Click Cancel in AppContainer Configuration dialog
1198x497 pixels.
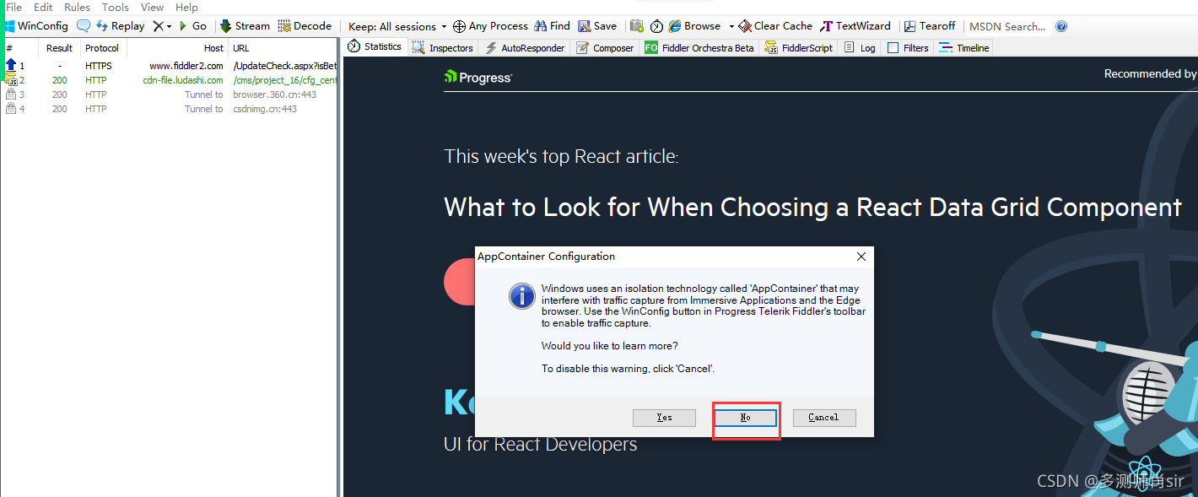click(x=824, y=418)
